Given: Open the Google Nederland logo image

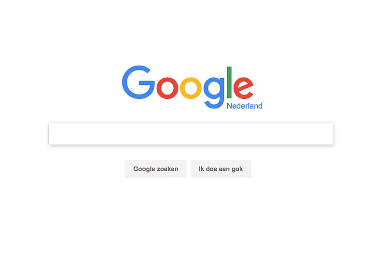Looking at the screenshot, I should (192, 87).
